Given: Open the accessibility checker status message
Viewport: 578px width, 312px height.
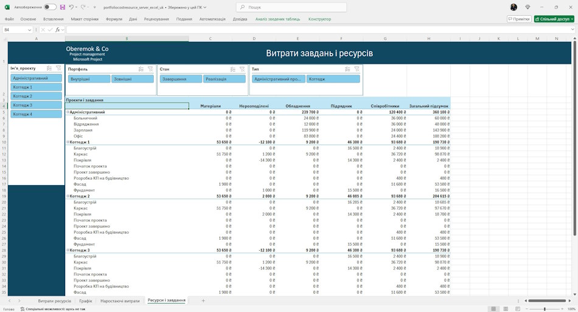Looking at the screenshot, I should click(x=53, y=309).
